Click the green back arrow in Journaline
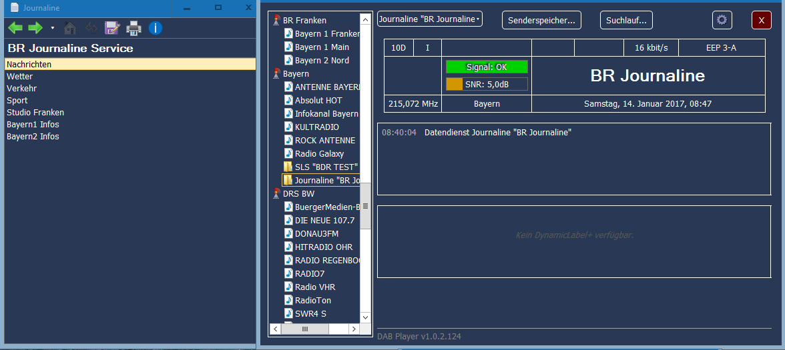 15,28
